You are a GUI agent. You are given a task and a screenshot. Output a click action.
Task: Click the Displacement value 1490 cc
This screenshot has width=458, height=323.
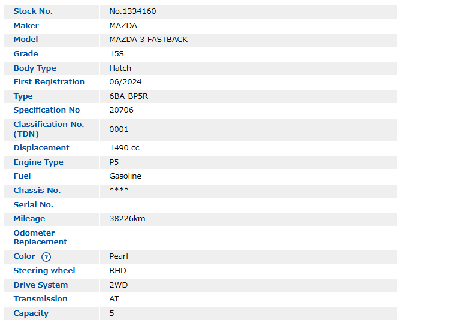(x=124, y=148)
